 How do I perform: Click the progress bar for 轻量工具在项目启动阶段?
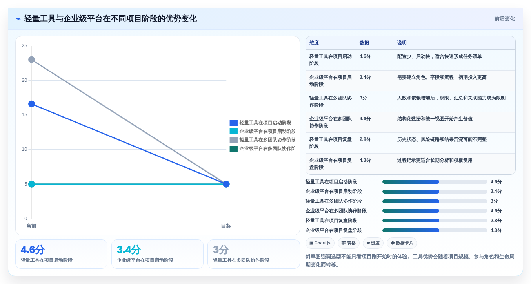point(435,182)
